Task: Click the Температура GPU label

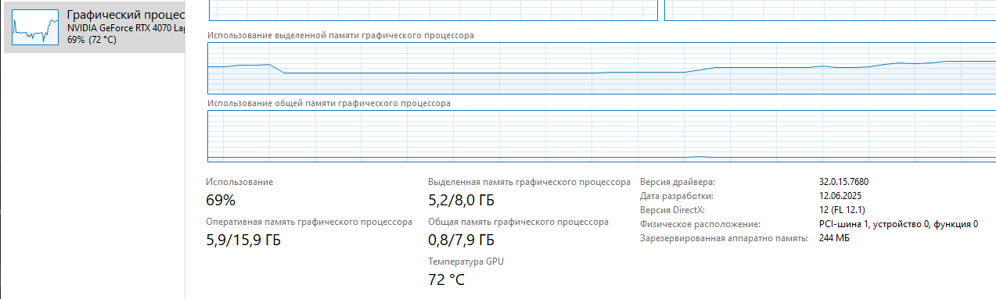Action: click(466, 262)
